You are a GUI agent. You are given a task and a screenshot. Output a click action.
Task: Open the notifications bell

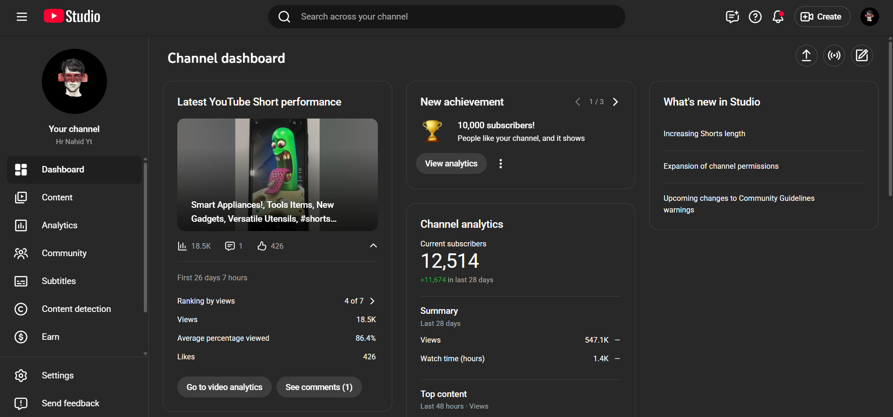click(x=778, y=17)
